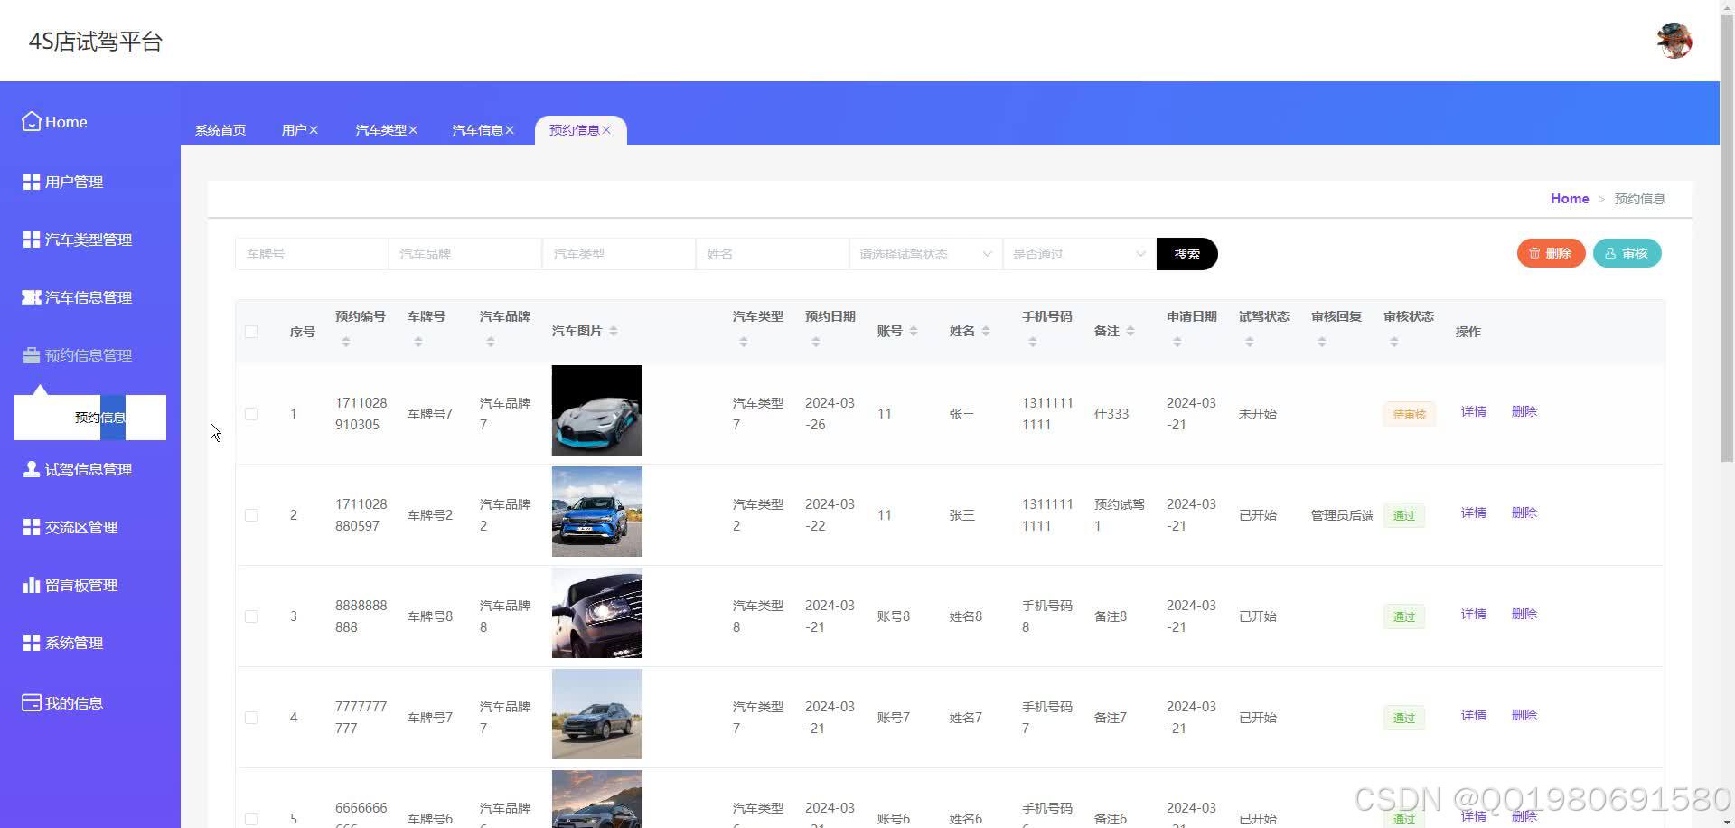
Task: Open 留言板管理 in the sidebar
Action: click(70, 585)
